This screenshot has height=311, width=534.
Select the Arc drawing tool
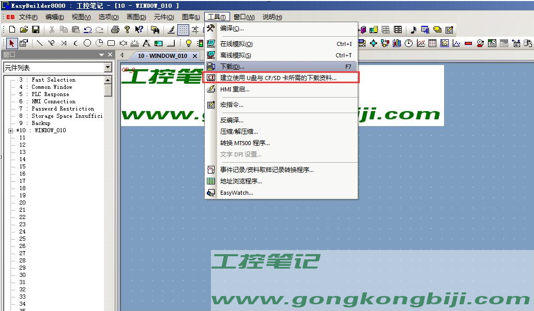[75, 43]
